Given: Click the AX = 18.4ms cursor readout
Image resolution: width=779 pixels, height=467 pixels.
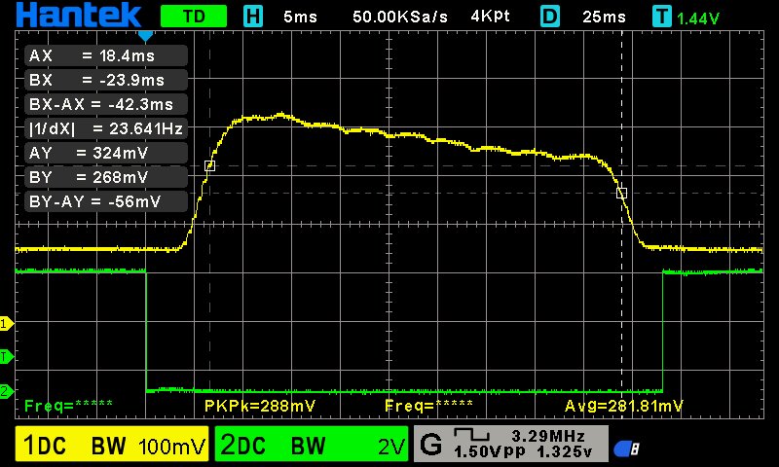Looking at the screenshot, I should click(x=106, y=55).
